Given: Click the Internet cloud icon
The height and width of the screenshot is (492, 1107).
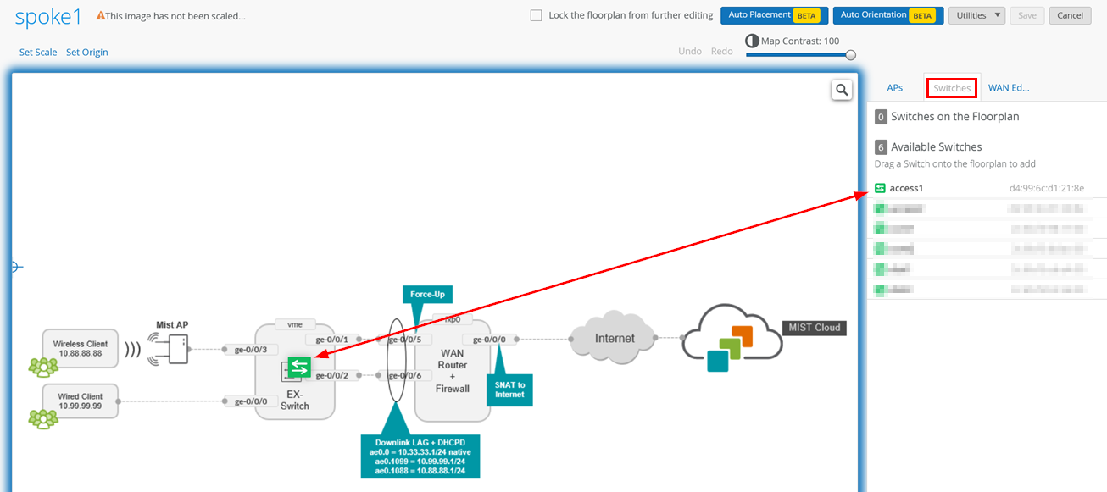Looking at the screenshot, I should tap(615, 338).
